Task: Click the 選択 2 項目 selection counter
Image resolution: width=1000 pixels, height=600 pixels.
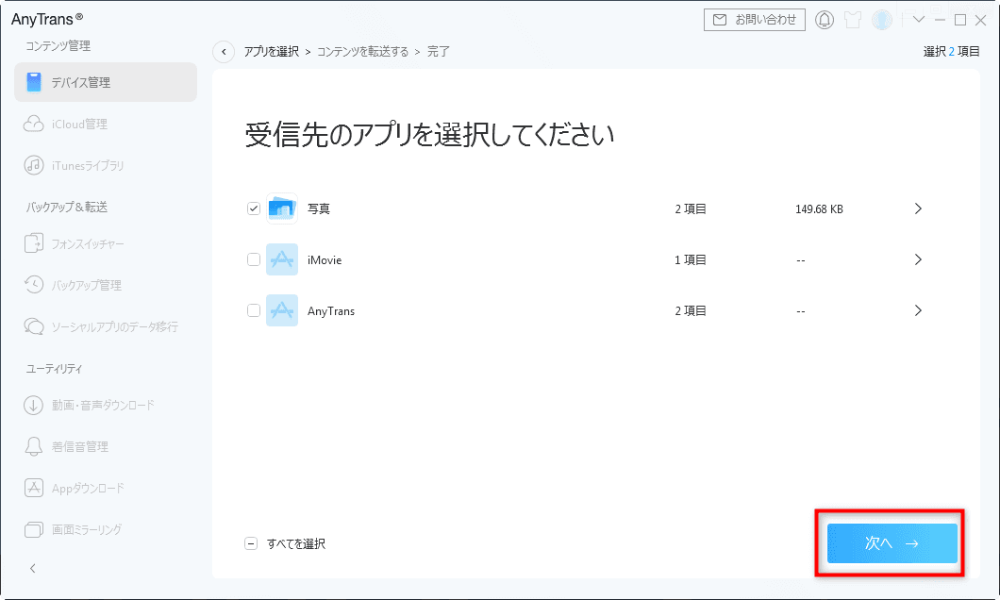Action: point(952,52)
